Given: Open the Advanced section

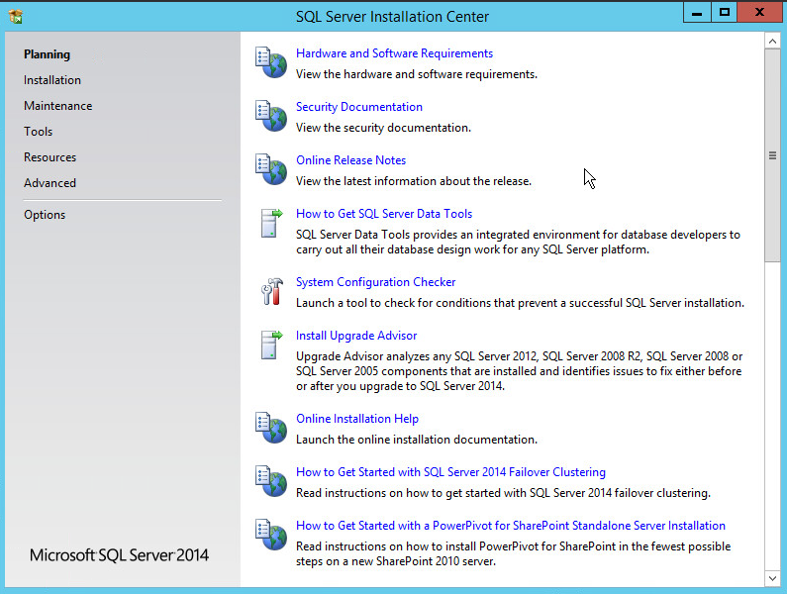Looking at the screenshot, I should (x=50, y=183).
